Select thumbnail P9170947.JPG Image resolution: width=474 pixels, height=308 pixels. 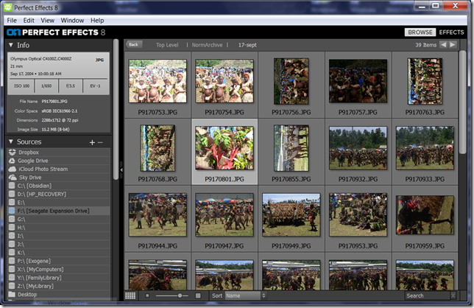tap(224, 215)
